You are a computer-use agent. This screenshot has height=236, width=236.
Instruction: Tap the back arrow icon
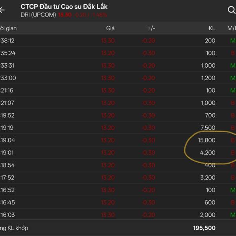coord(2,10)
